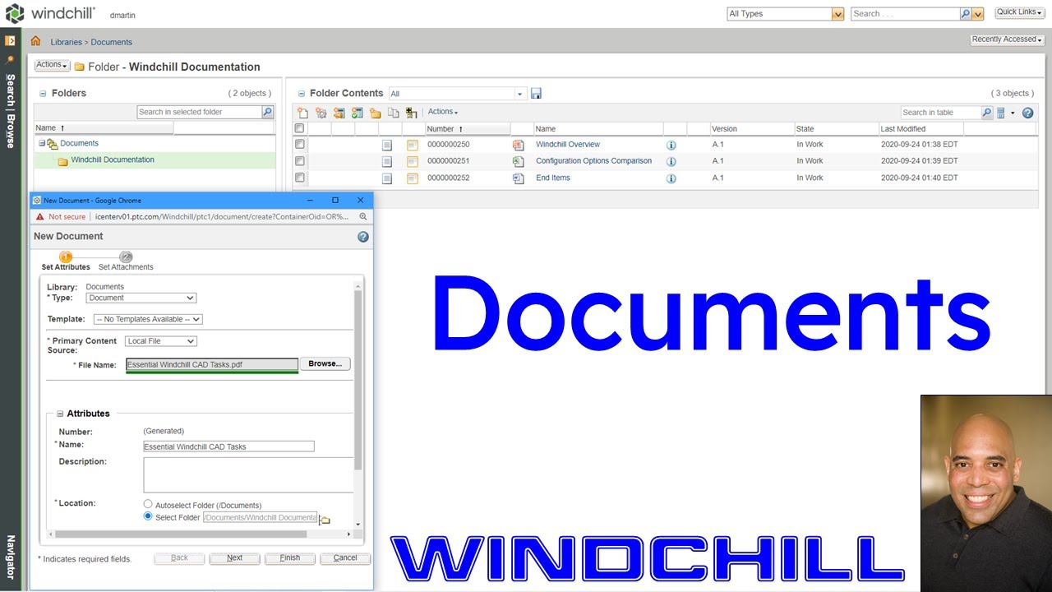Click the magnifier icon for table search

coord(987,113)
